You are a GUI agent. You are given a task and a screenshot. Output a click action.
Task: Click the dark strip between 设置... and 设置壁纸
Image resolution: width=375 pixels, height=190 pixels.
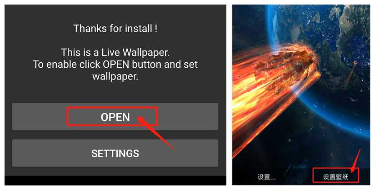pos(295,177)
